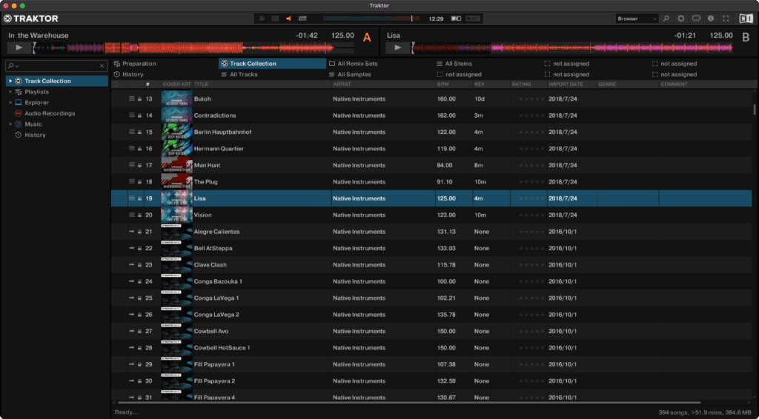The height and width of the screenshot is (419, 759).
Task: Open the Browser layout dropdown
Action: [637, 19]
